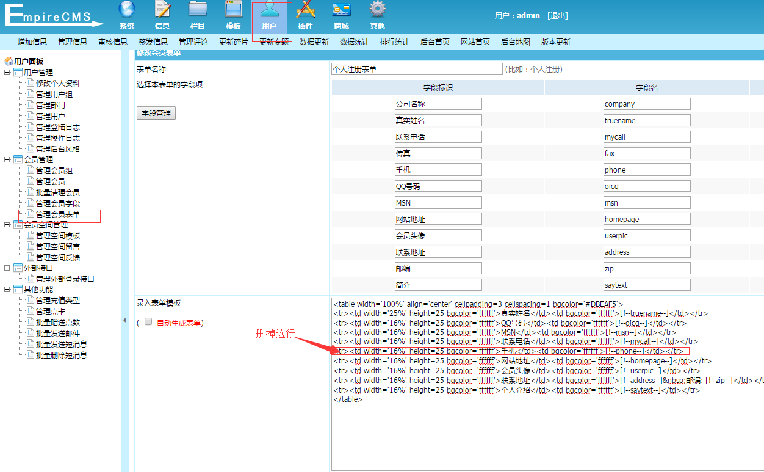Viewport: 764px width, 472px height.
Task: Collapse the 用户管理 tree node
Action: (7, 73)
